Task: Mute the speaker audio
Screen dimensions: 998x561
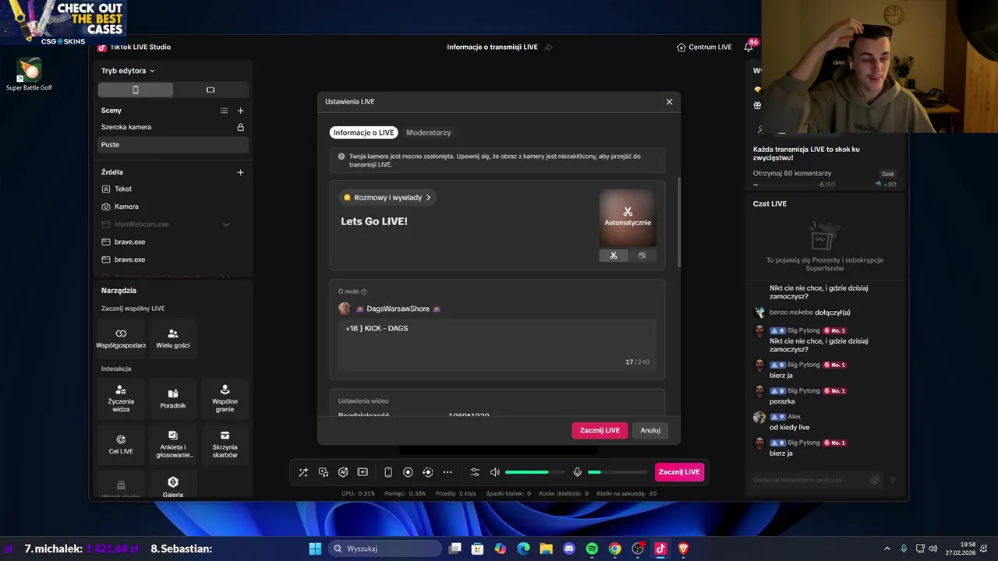Action: (x=494, y=472)
